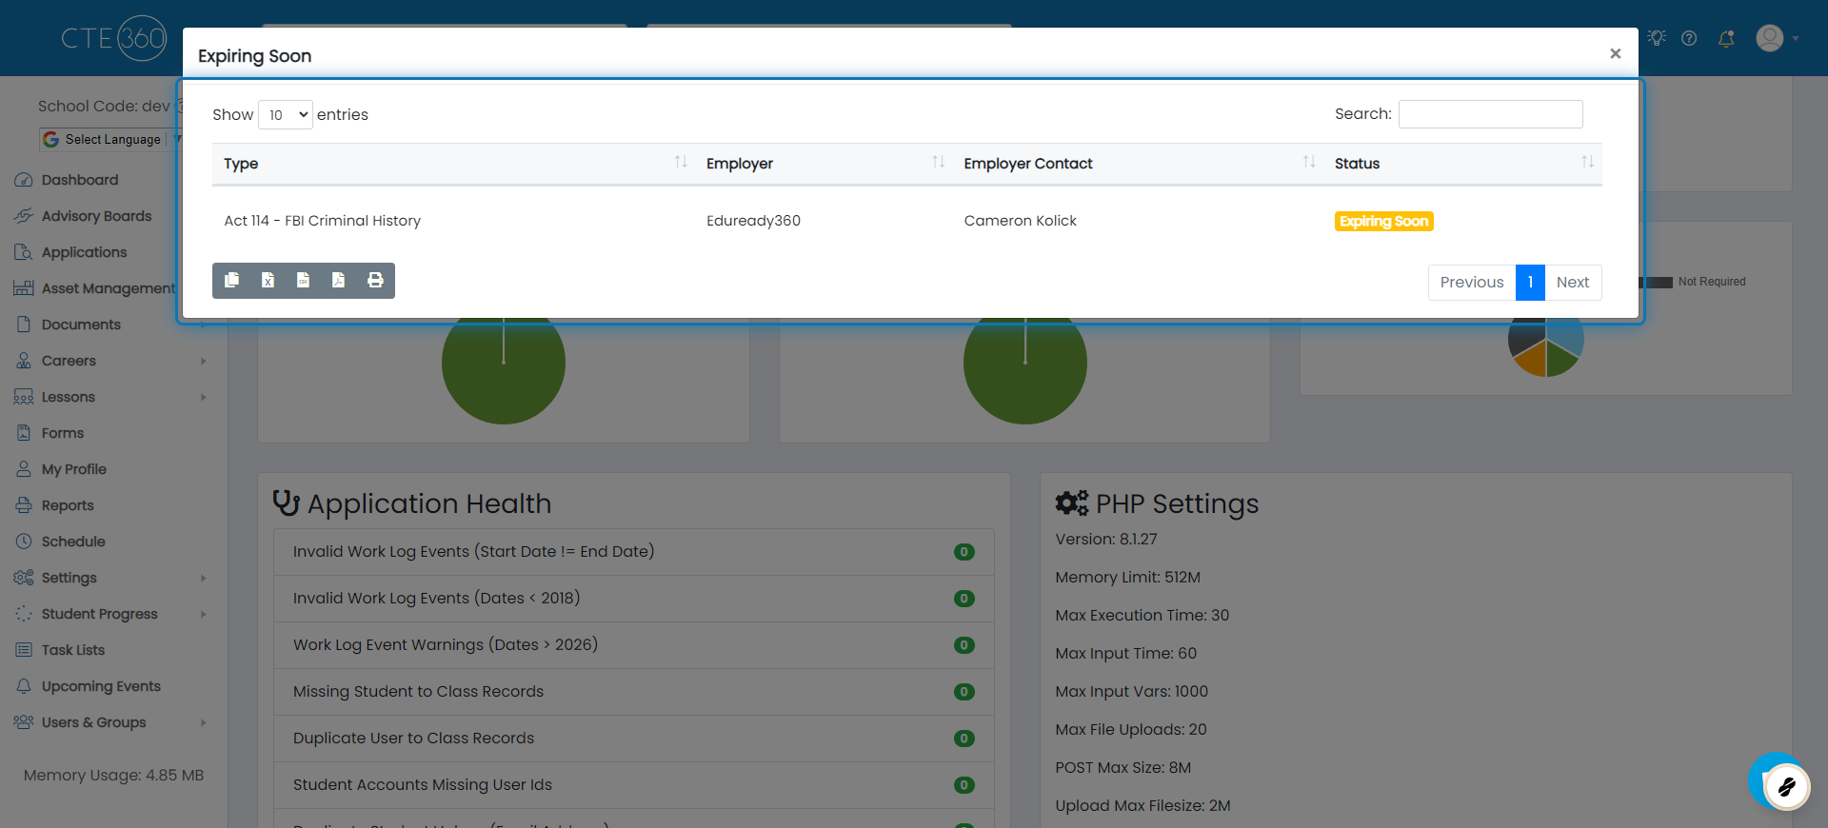Close the Expiring Soon dialog

[x=1615, y=53]
